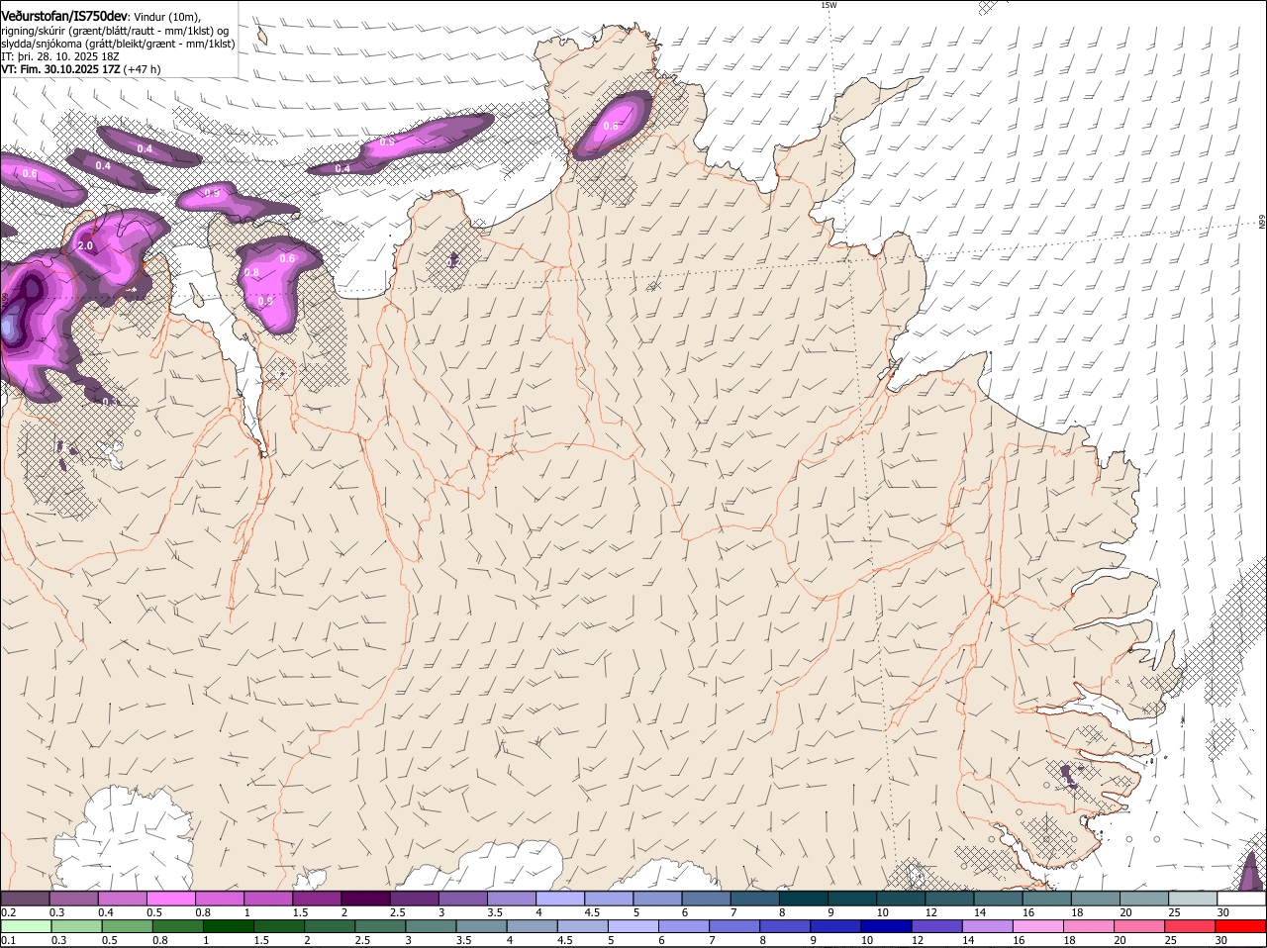Pick the lower legend swatch between 20 and 25
Viewport: 1267px width, 948px height.
[x=1139, y=926]
